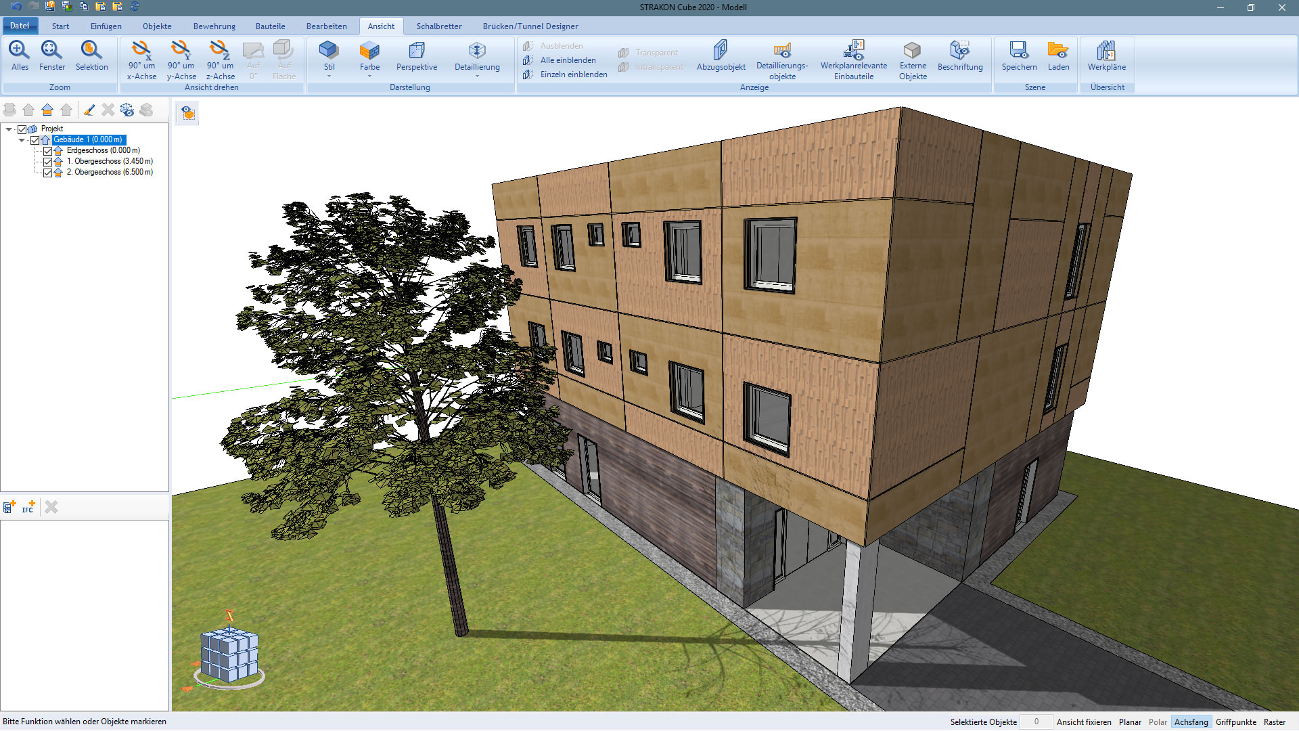Click the Zoom Fenster icon

[51, 50]
